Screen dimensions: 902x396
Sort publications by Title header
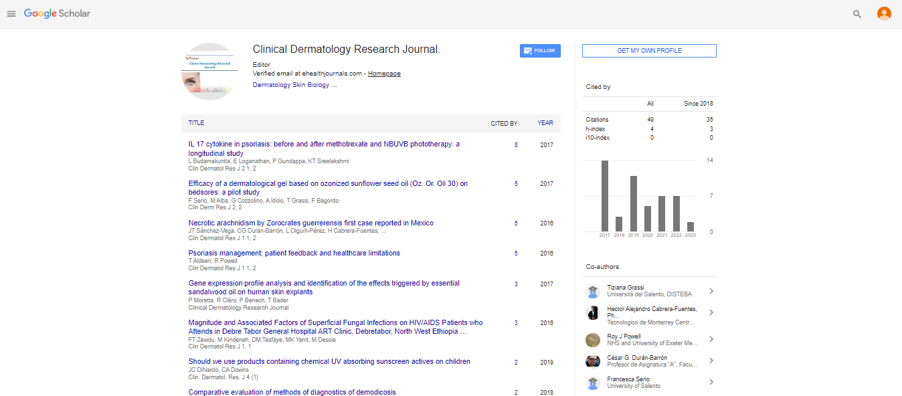[x=196, y=123]
